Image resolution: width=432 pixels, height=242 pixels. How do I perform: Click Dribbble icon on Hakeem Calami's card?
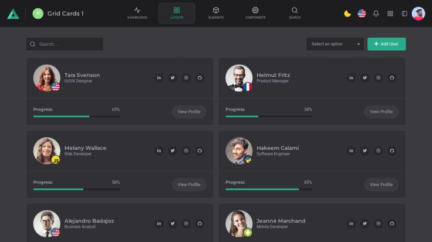tap(379, 150)
